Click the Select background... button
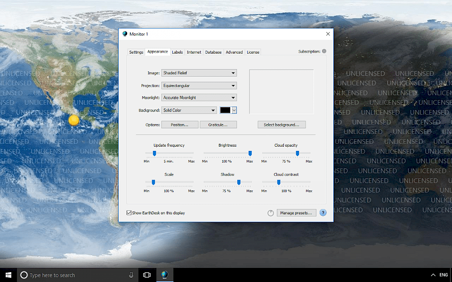This screenshot has width=452, height=282. tap(282, 125)
